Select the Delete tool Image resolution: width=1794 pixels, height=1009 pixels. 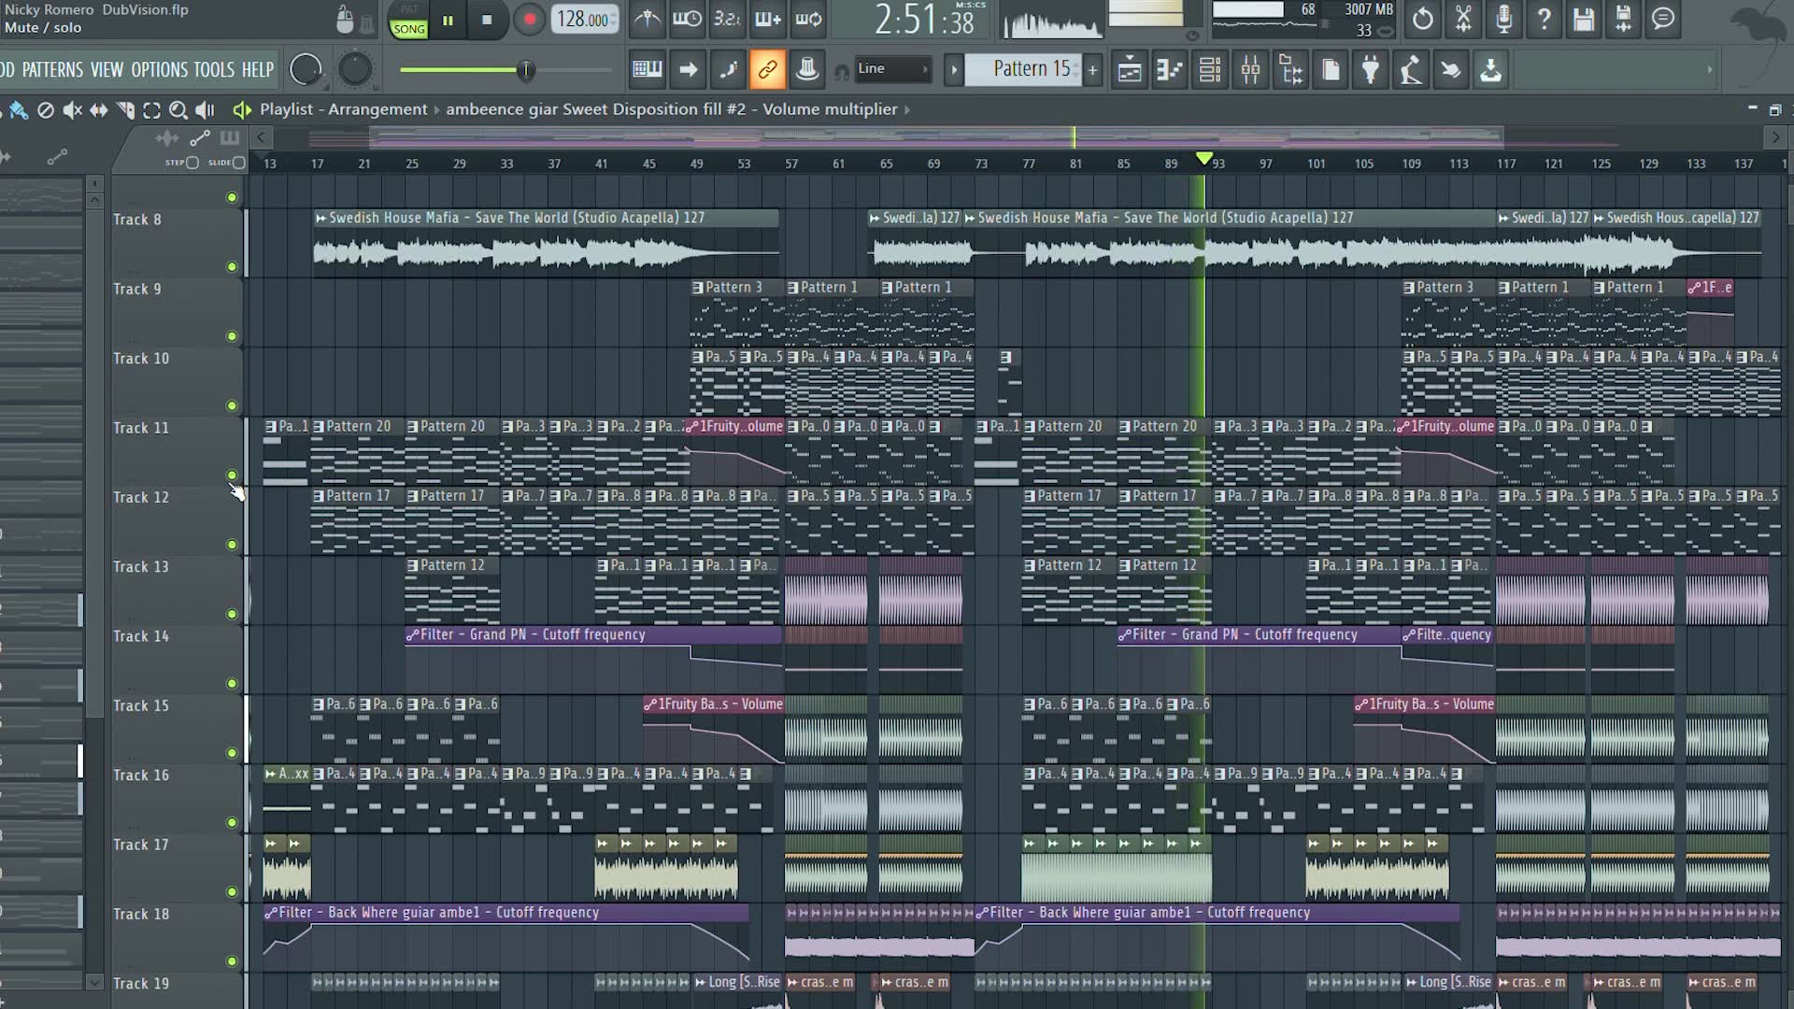point(45,110)
